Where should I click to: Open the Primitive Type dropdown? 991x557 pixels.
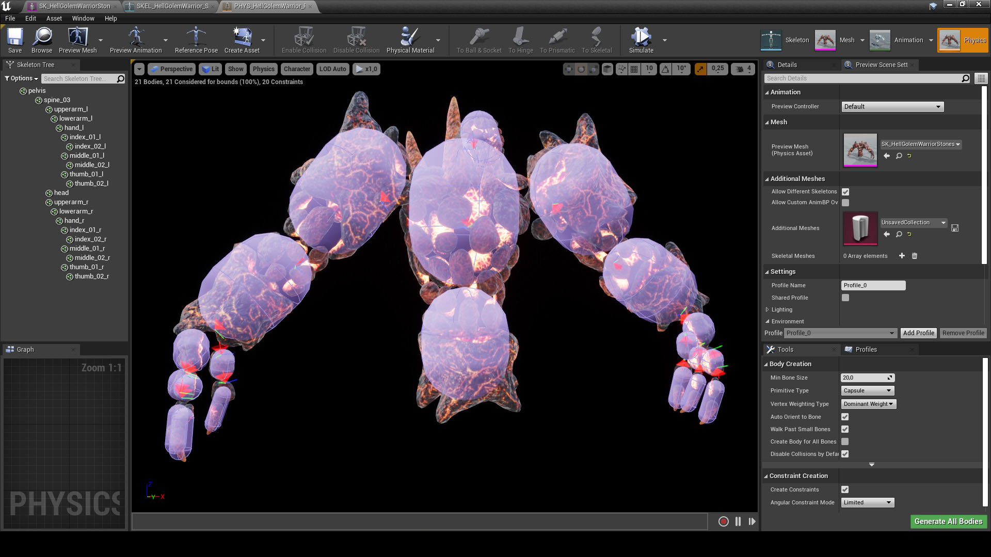(x=867, y=390)
